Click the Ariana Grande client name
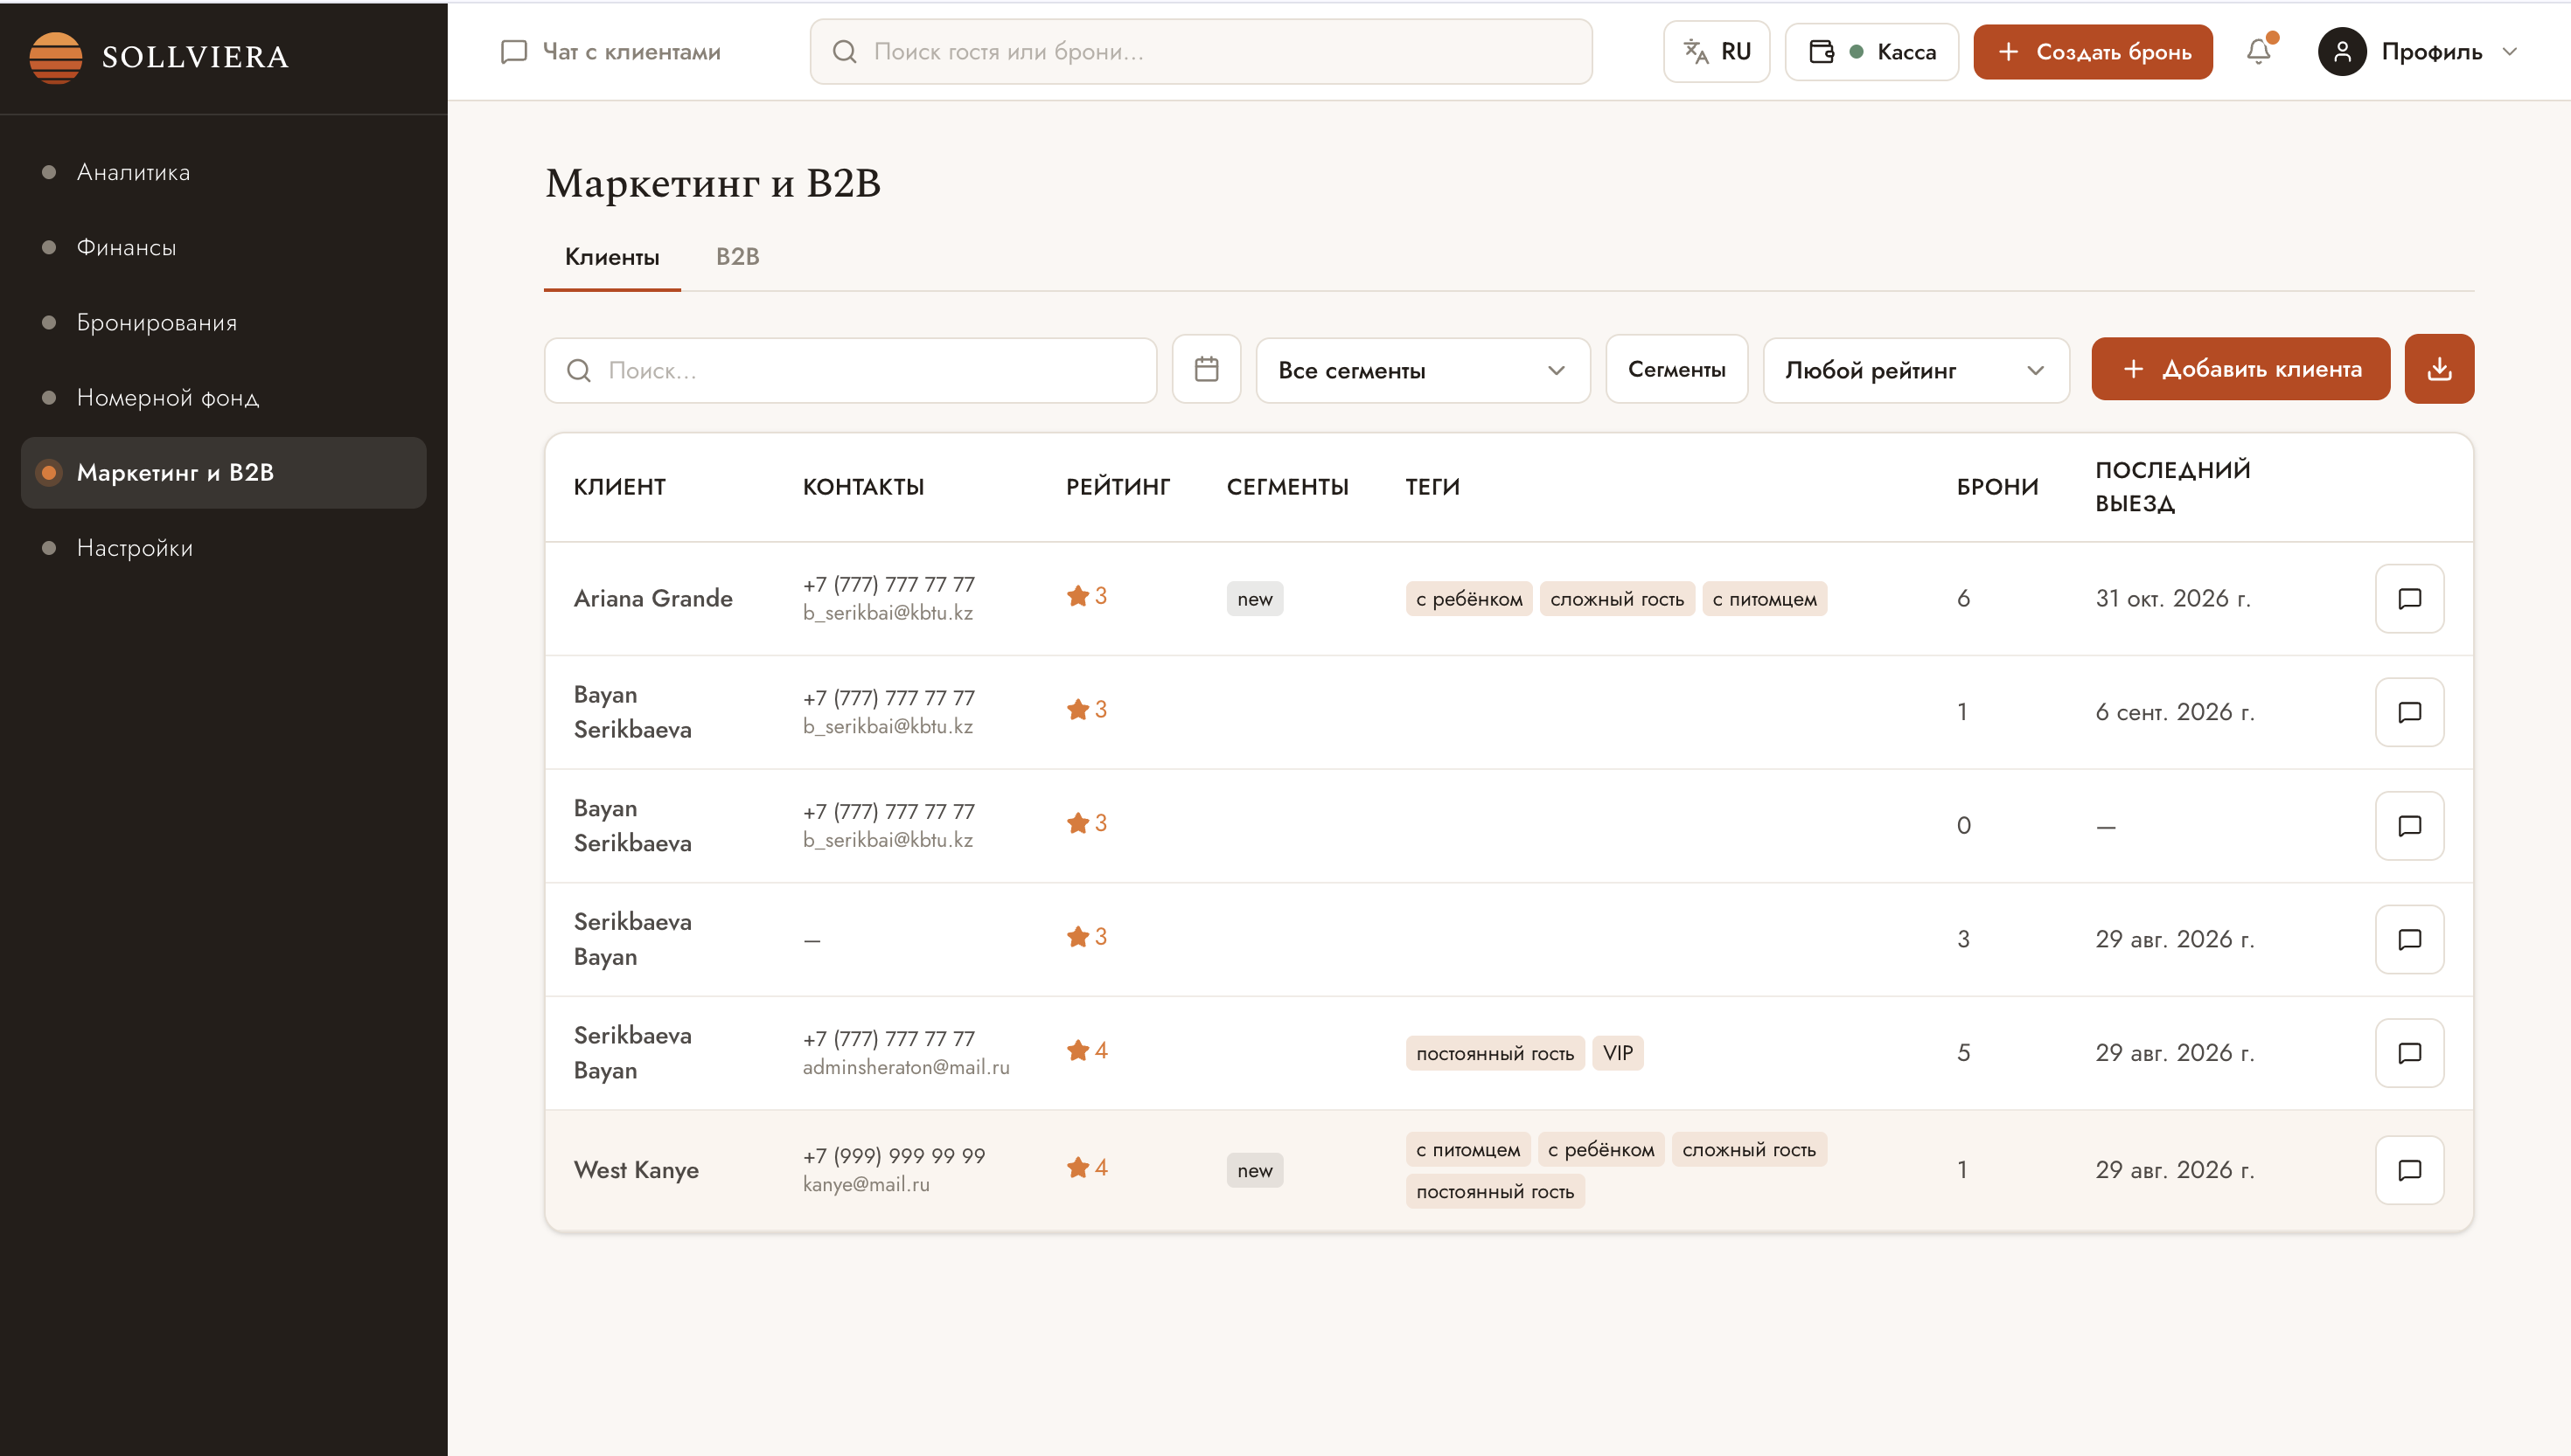The height and width of the screenshot is (1456, 2571). [x=653, y=598]
